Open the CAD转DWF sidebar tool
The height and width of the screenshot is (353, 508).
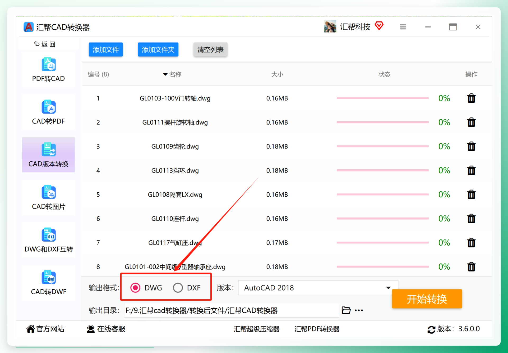[48, 283]
